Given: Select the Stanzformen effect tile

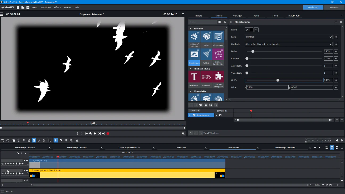Looking at the screenshot, I should click(194, 57).
